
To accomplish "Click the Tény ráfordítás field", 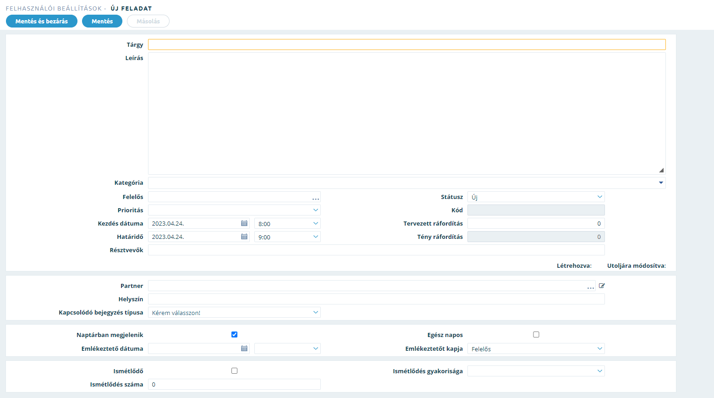I will pyautogui.click(x=536, y=237).
